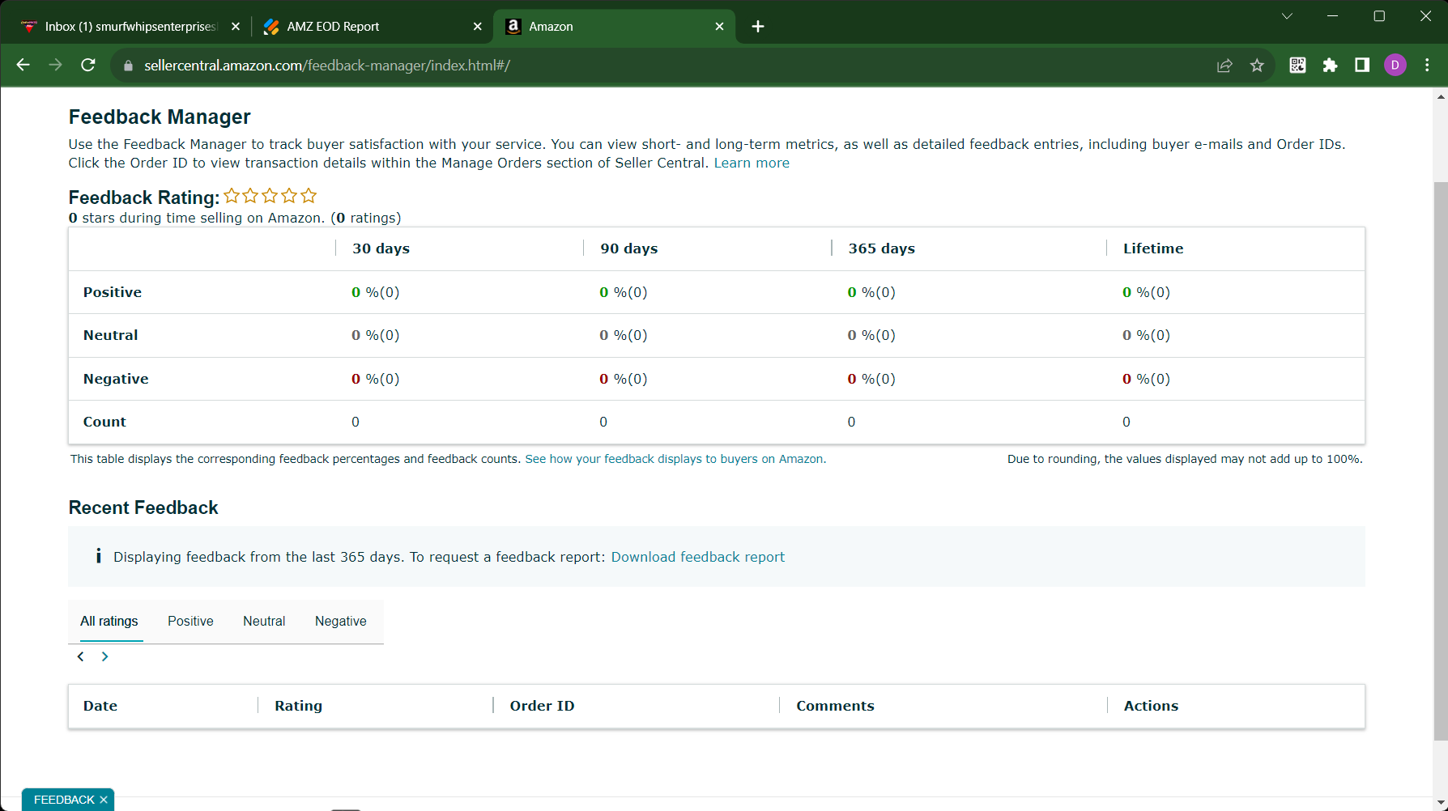Bookmark this page with the star
This screenshot has width=1448, height=811.
click(1257, 66)
